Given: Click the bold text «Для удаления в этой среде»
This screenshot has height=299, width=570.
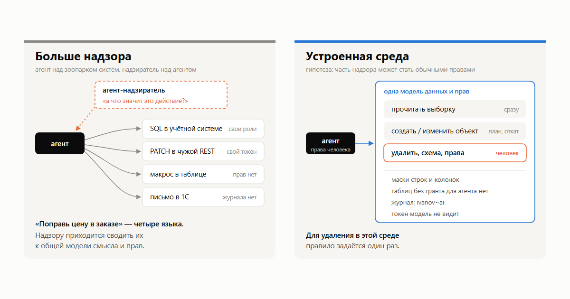Looking at the screenshot, I should [x=352, y=235].
